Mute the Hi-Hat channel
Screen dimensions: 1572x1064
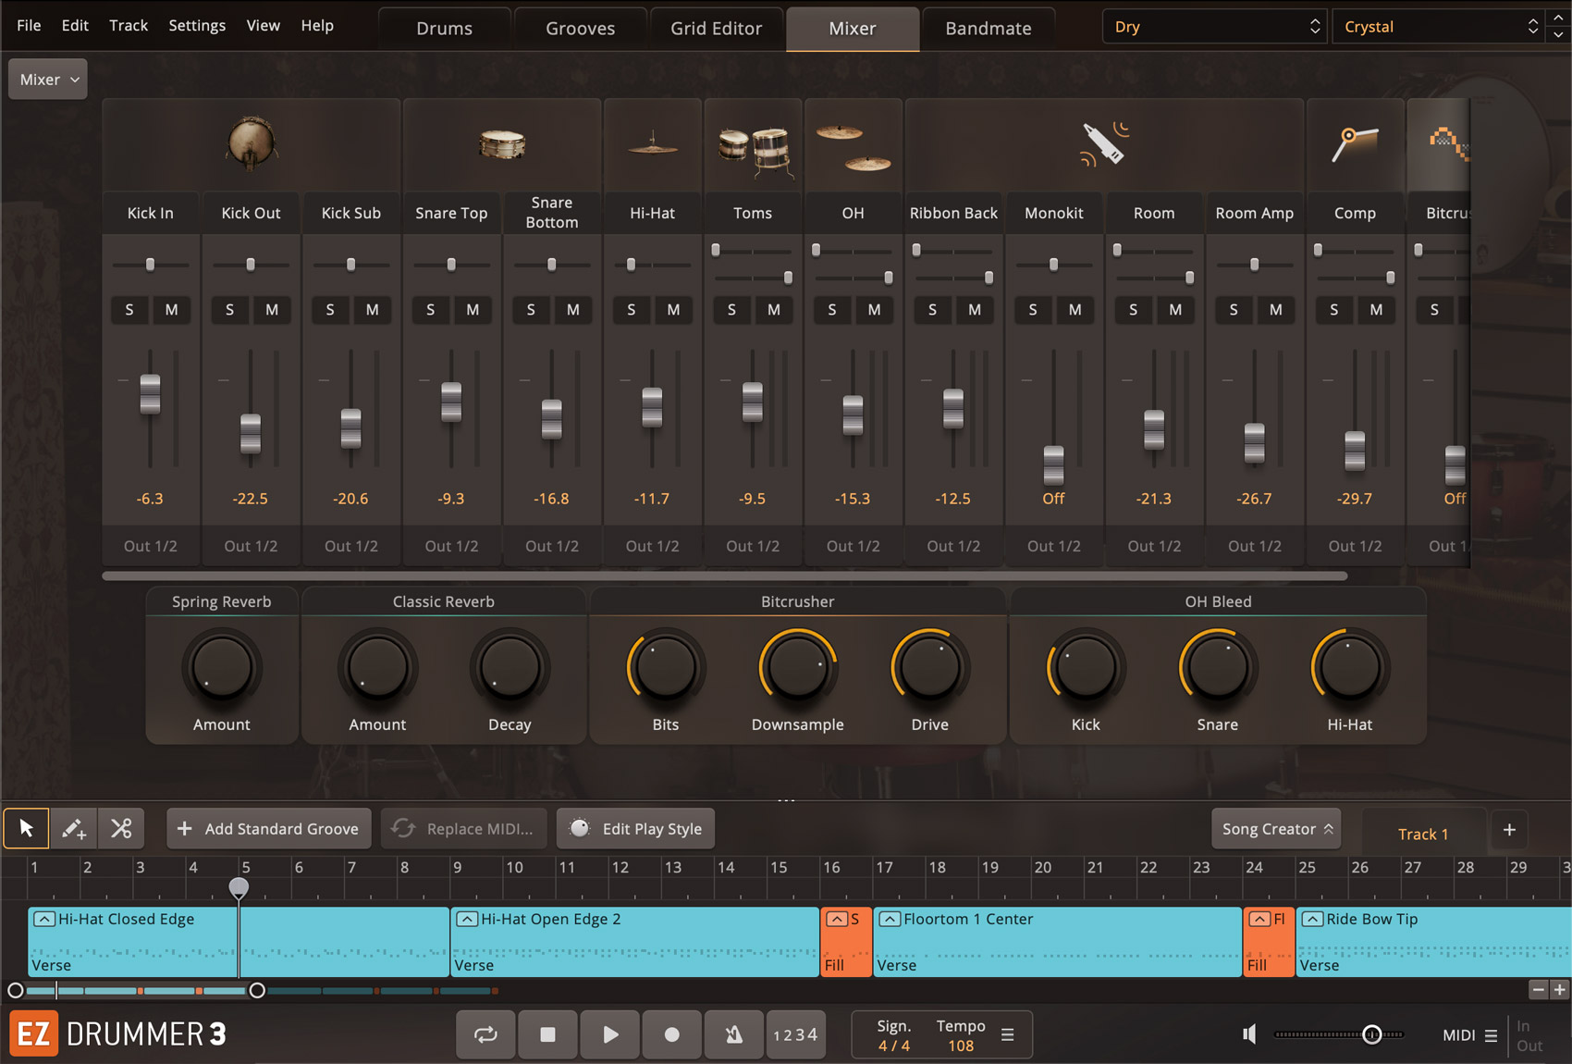[x=673, y=310]
